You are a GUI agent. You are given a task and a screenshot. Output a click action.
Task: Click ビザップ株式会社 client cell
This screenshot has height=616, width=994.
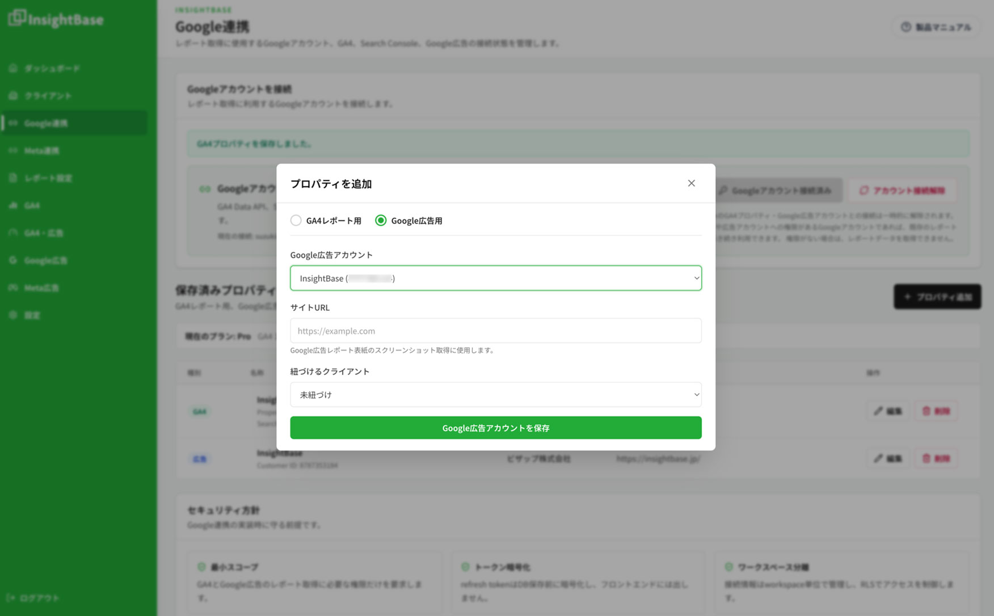pos(538,459)
